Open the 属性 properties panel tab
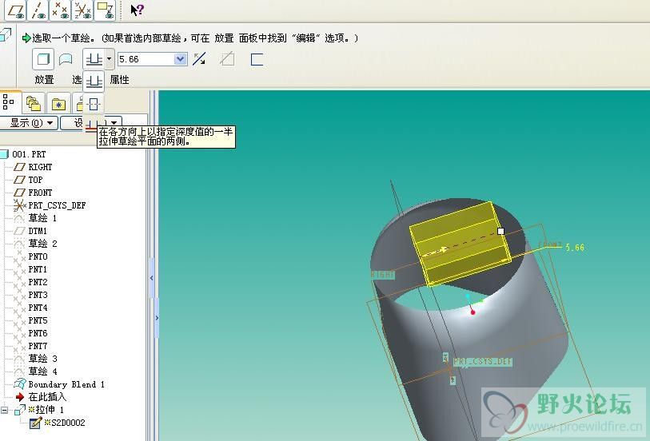 [119, 80]
